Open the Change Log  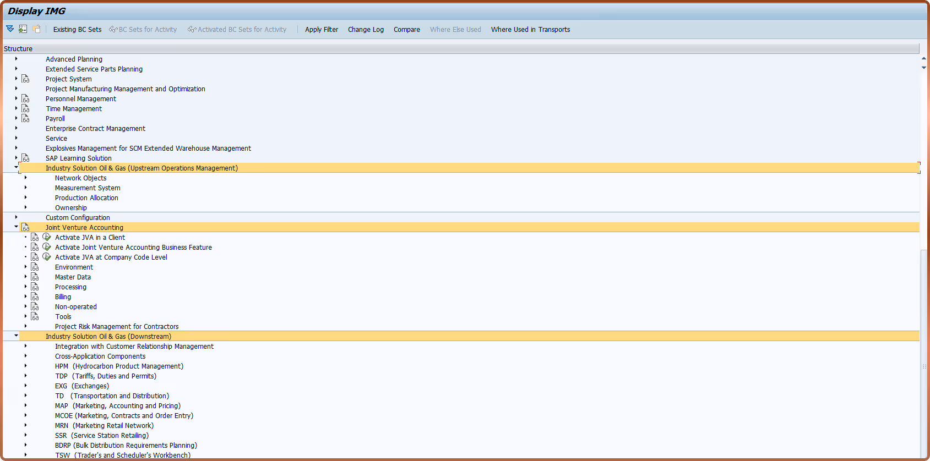click(x=366, y=30)
